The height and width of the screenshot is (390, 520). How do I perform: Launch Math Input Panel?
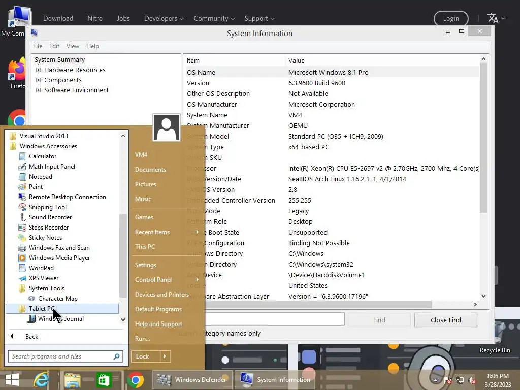point(52,167)
